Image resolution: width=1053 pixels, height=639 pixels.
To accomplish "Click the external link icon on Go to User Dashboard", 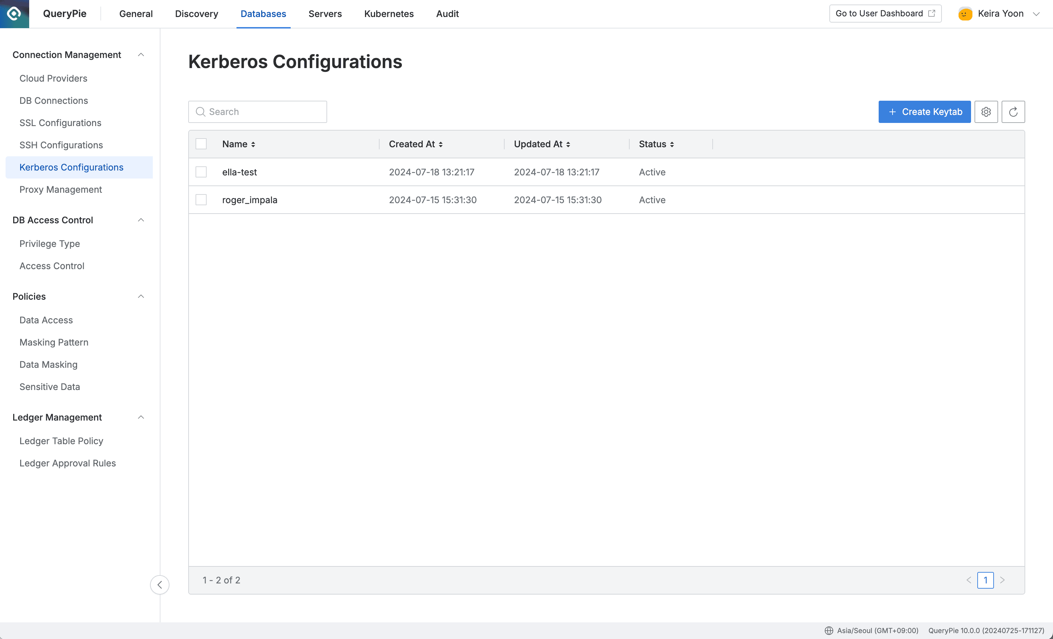I will point(931,13).
